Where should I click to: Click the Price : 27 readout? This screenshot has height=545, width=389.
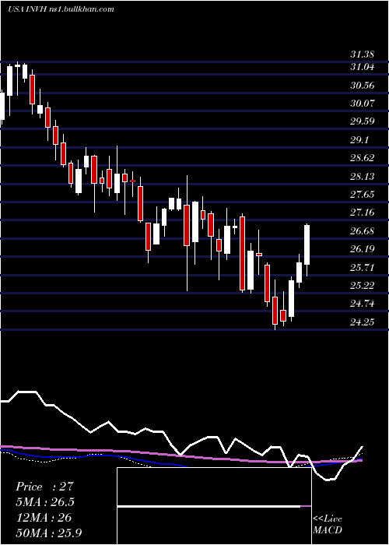(45, 487)
